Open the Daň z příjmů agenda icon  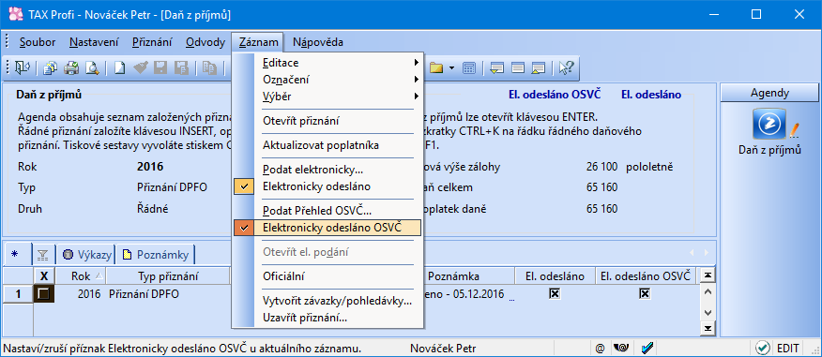(x=769, y=124)
